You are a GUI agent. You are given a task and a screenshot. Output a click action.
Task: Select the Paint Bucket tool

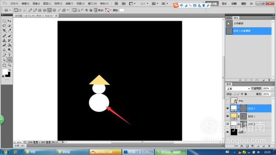click(x=9, y=45)
